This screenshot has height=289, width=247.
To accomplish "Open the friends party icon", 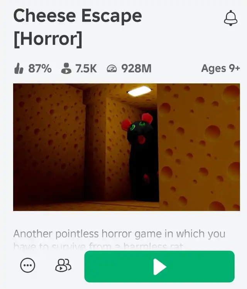I will point(63,265).
